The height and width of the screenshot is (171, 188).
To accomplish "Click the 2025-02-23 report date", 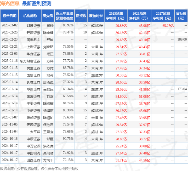I will (x=10, y=39).
